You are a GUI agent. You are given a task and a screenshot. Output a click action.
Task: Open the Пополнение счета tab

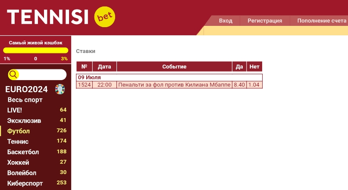point(322,21)
